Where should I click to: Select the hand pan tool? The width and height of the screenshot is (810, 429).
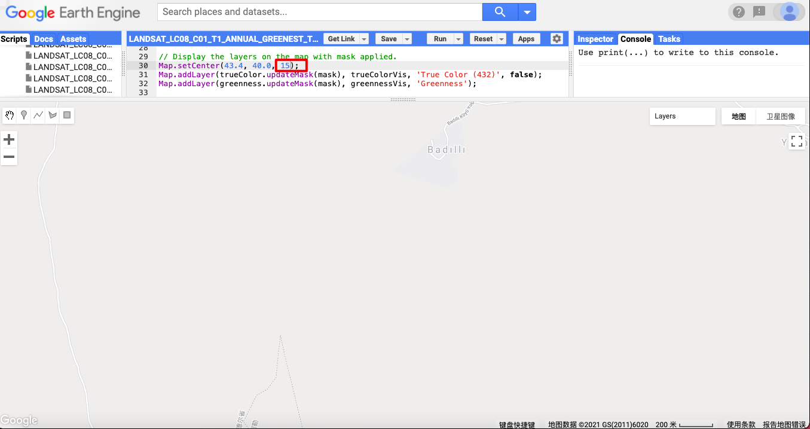pos(10,115)
